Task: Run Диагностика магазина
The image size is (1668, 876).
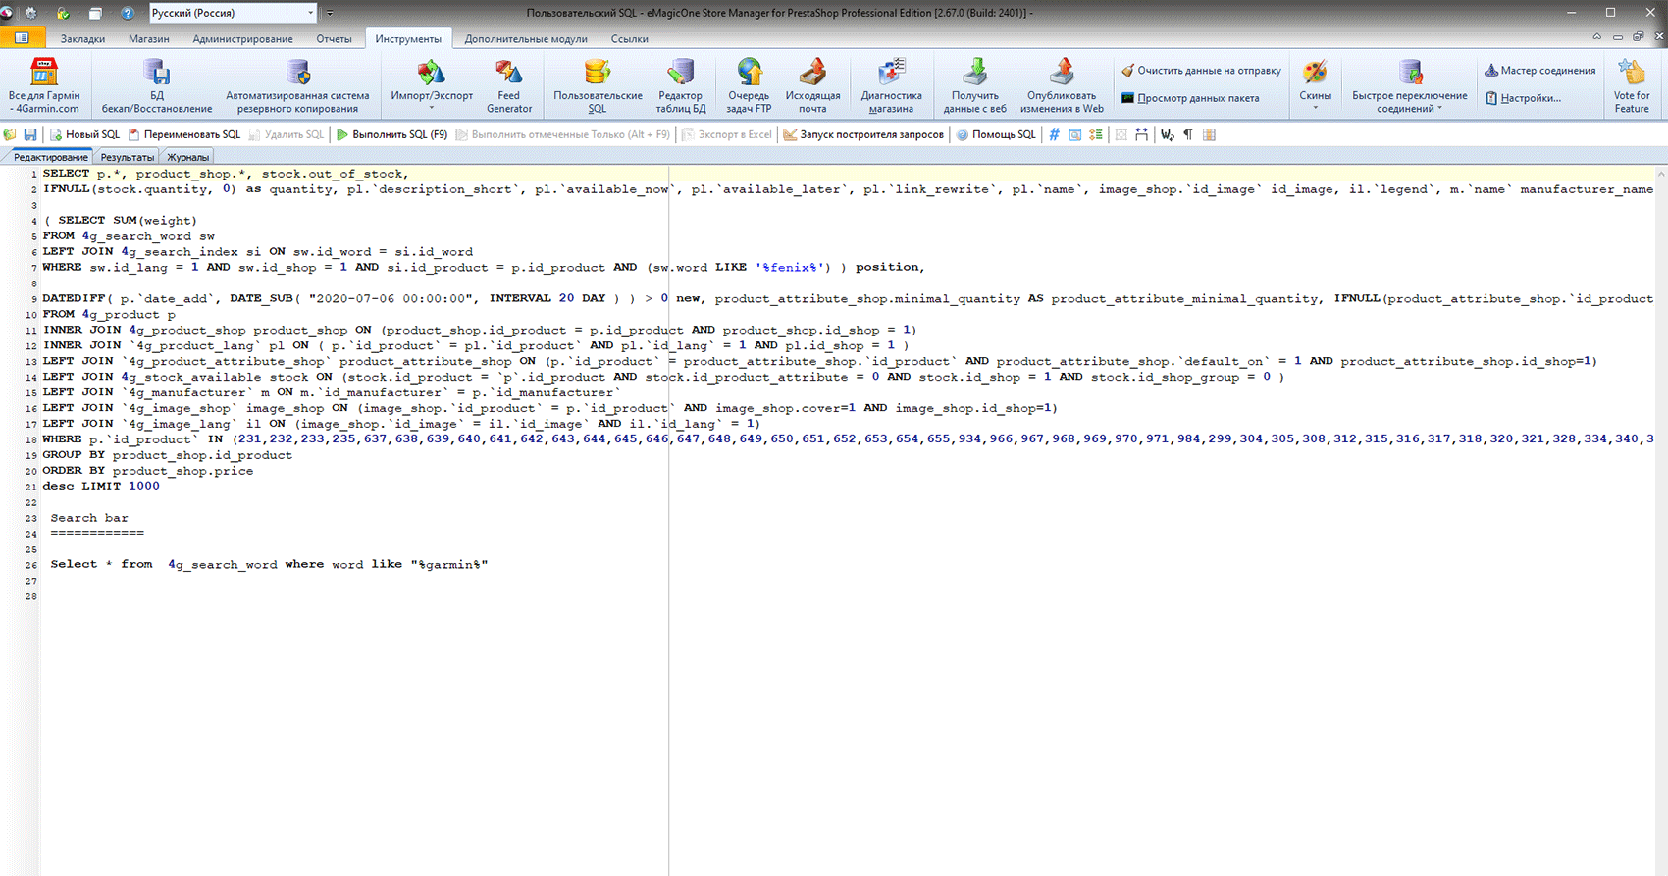Action: coord(891,85)
